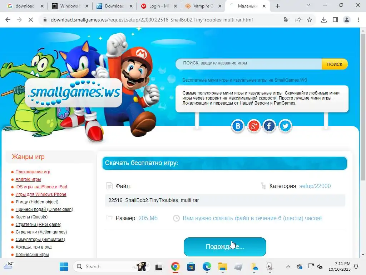Open the notification bell
The width and height of the screenshot is (366, 275).
356,266
